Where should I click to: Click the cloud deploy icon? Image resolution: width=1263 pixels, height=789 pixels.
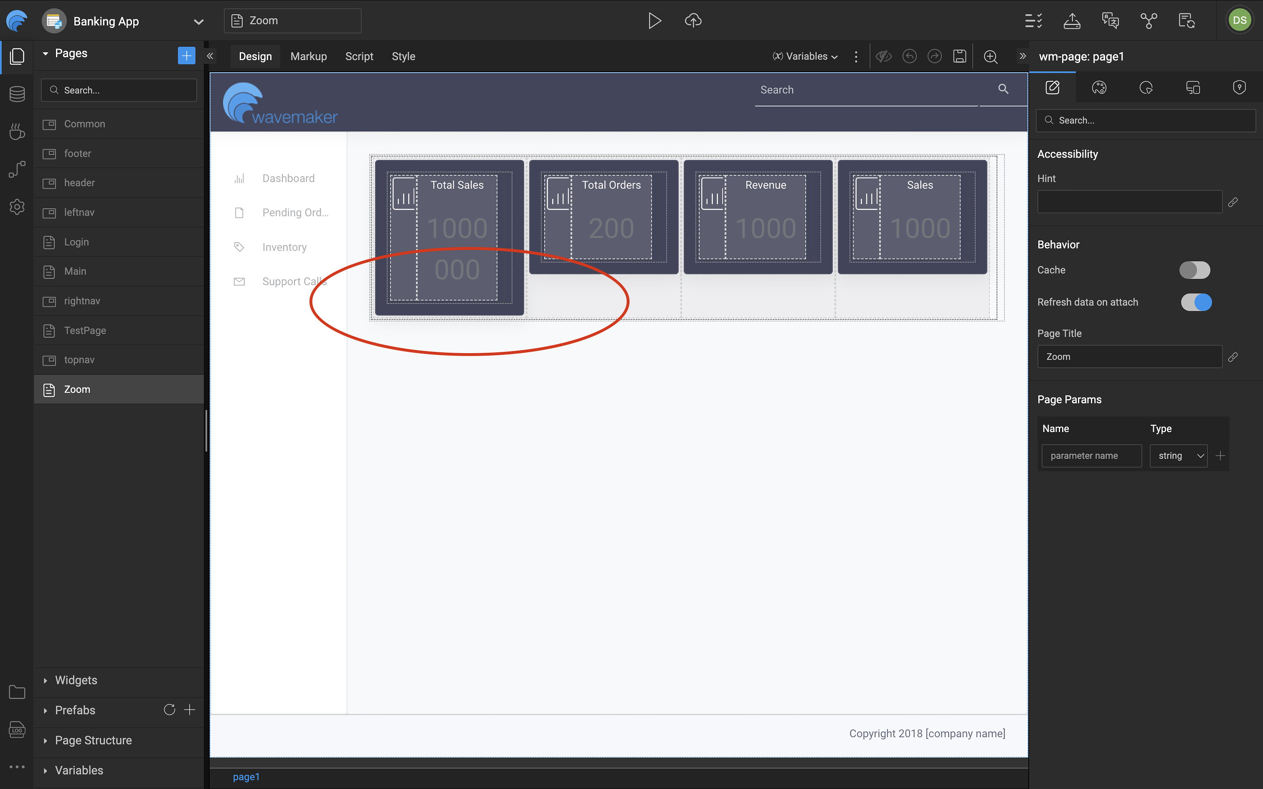click(692, 21)
